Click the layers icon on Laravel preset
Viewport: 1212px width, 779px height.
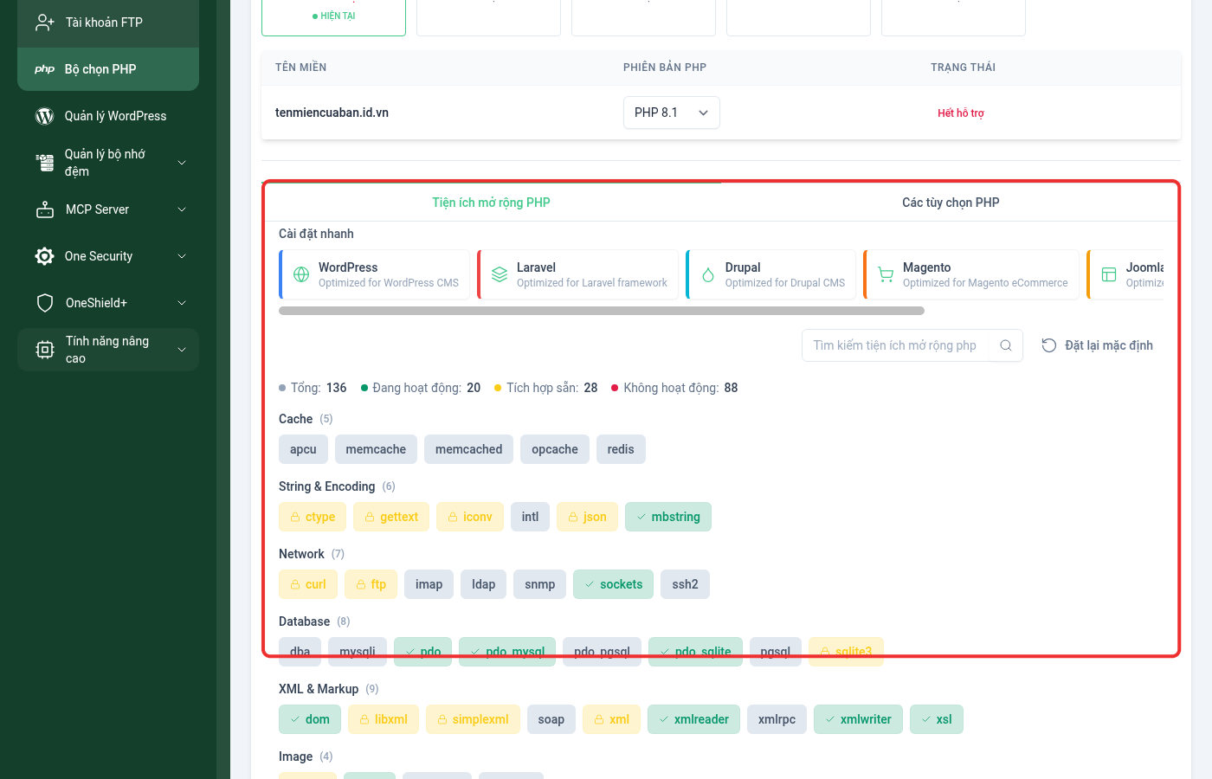pos(500,274)
